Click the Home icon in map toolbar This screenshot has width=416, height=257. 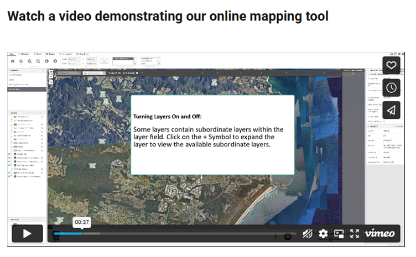[x=13, y=61]
